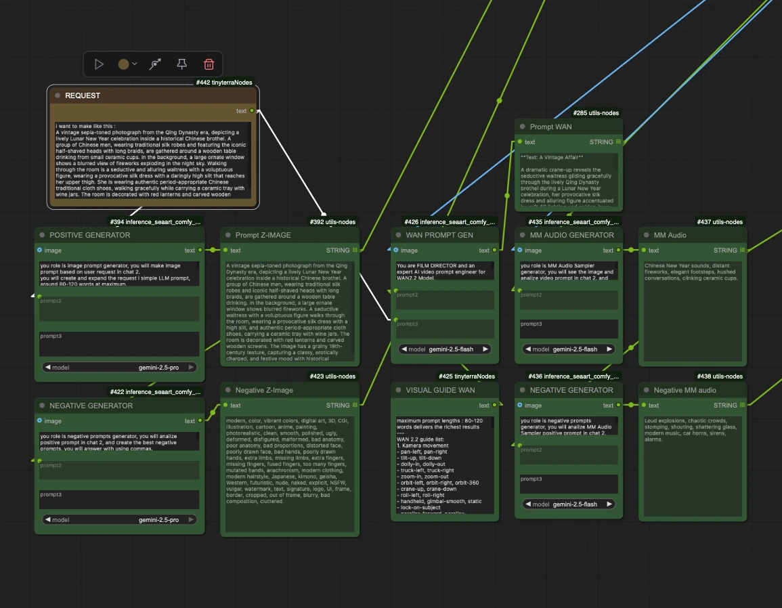Viewport: 782px width, 608px height.
Task: Collapse the REQUEST node via its header dot
Action: [58, 95]
